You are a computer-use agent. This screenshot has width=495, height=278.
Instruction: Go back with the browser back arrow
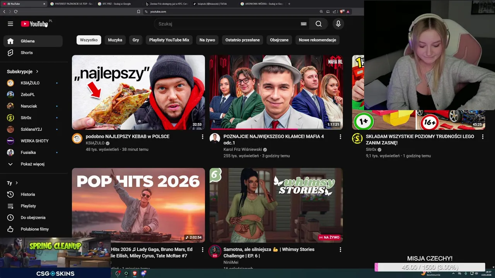coord(4,12)
